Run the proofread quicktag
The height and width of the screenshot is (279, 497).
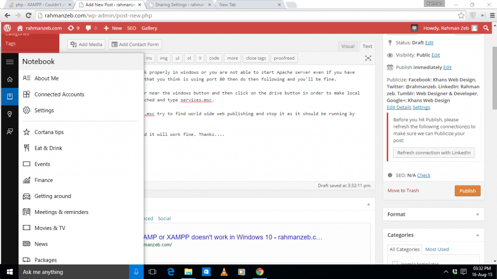coord(284,58)
